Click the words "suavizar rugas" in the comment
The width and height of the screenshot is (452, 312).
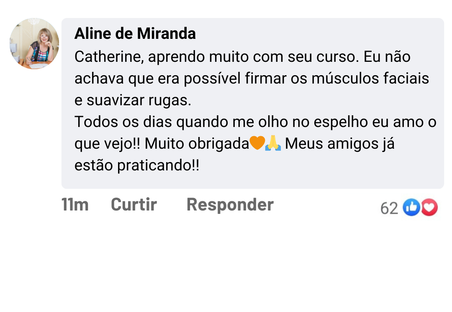pos(139,100)
